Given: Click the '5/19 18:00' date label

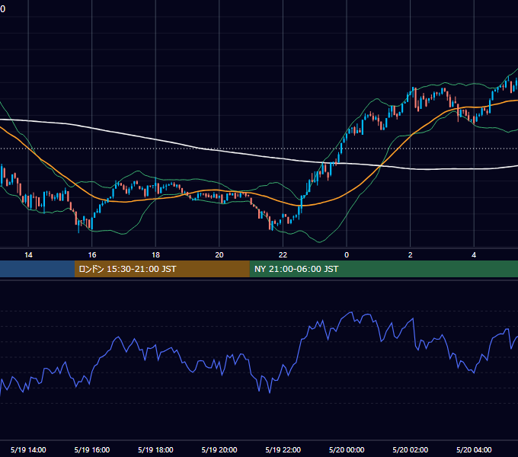Looking at the screenshot, I should tap(155, 449).
